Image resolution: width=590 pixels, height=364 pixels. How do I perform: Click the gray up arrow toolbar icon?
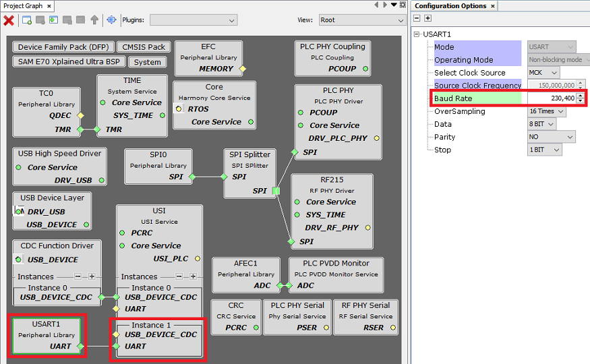[x=94, y=20]
